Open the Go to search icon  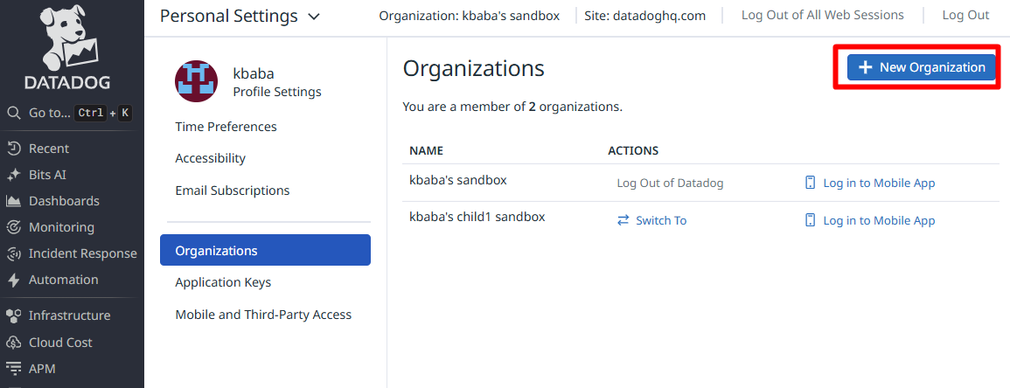(x=14, y=113)
